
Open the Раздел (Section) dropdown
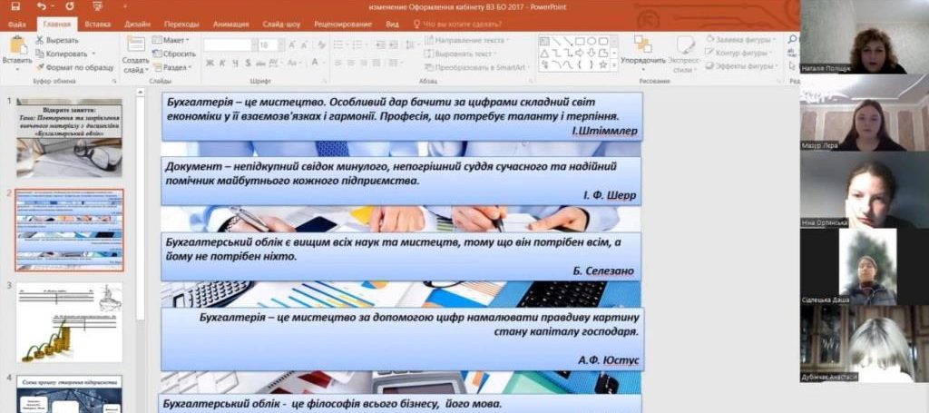pos(171,67)
